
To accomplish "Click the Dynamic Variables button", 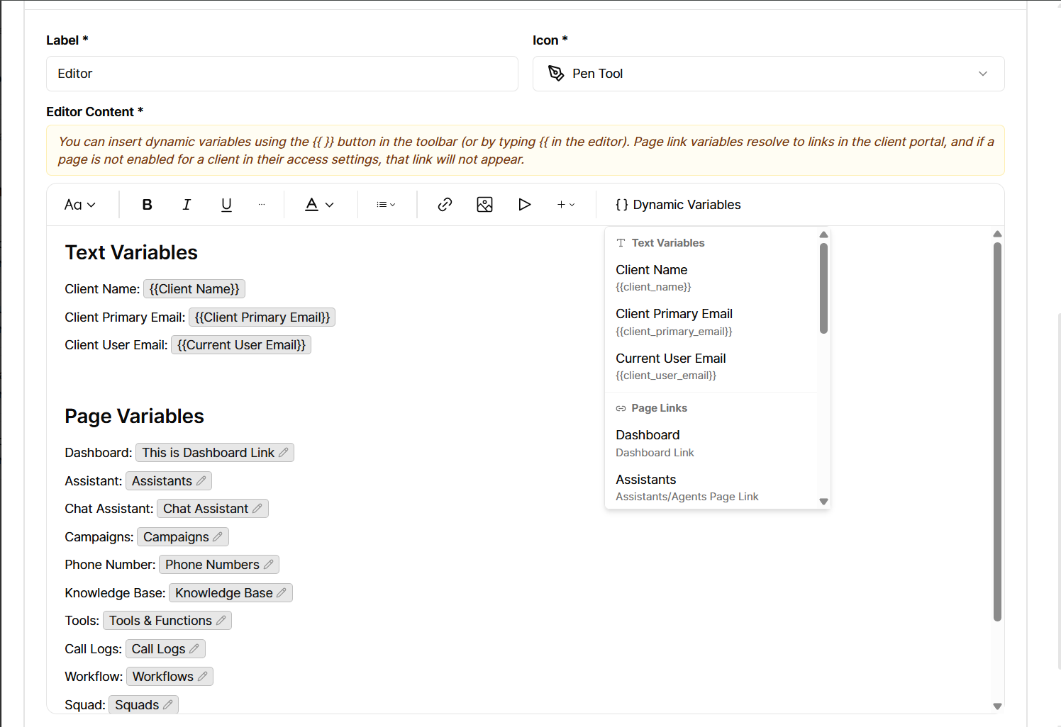I will point(678,205).
